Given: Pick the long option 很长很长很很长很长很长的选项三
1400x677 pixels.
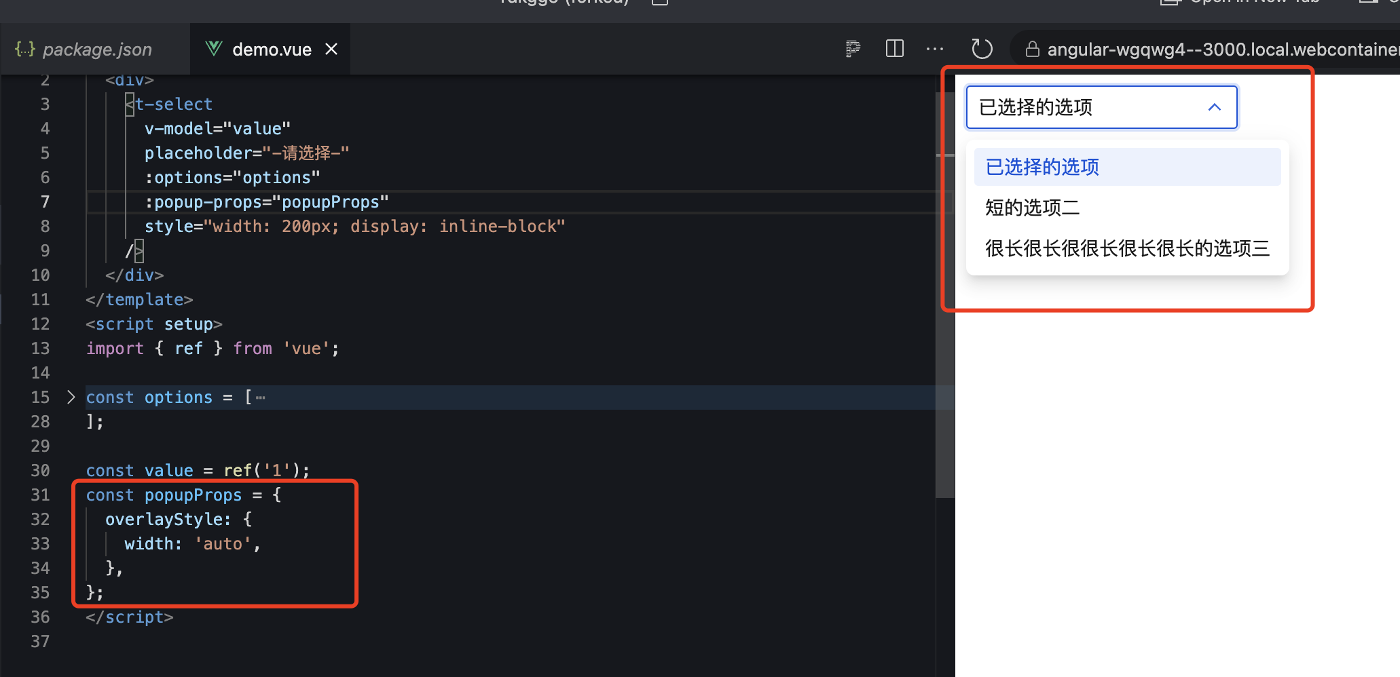Looking at the screenshot, I should (x=1126, y=248).
